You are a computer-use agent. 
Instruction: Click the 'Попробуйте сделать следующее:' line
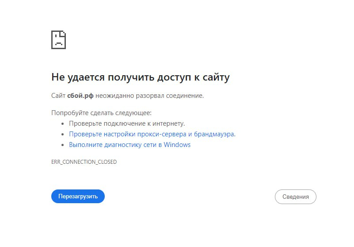(x=101, y=112)
